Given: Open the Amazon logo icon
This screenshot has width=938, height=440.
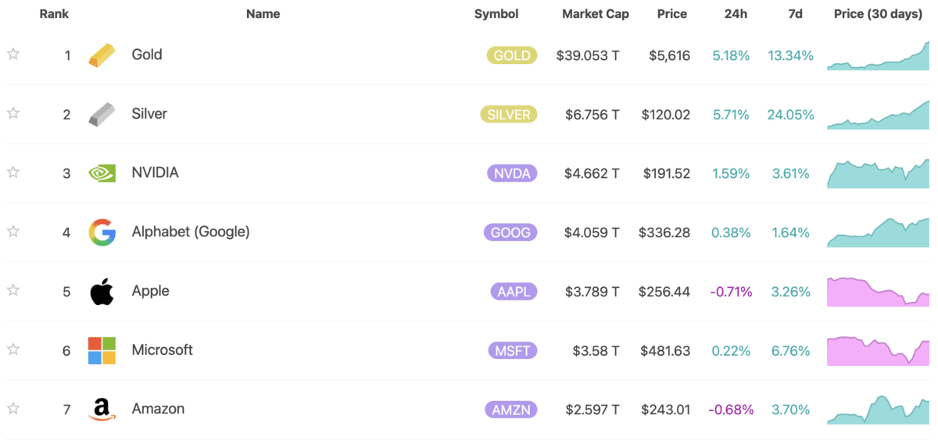Looking at the screenshot, I should click(102, 410).
